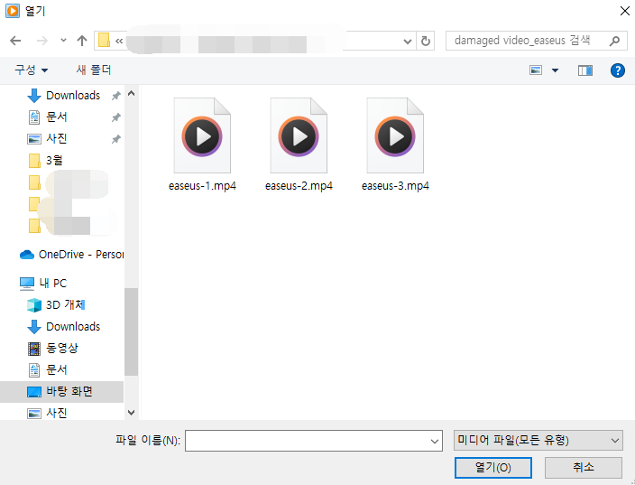Screen dimensions: 635x485
Task: Click the 취소 button
Action: (x=584, y=468)
